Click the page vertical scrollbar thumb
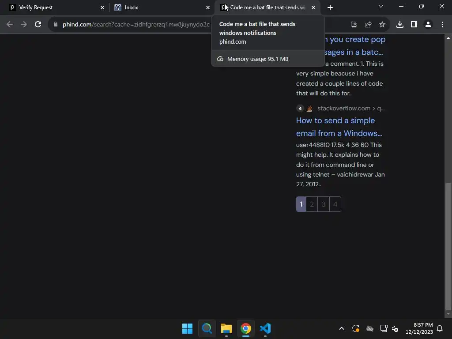 [448, 247]
